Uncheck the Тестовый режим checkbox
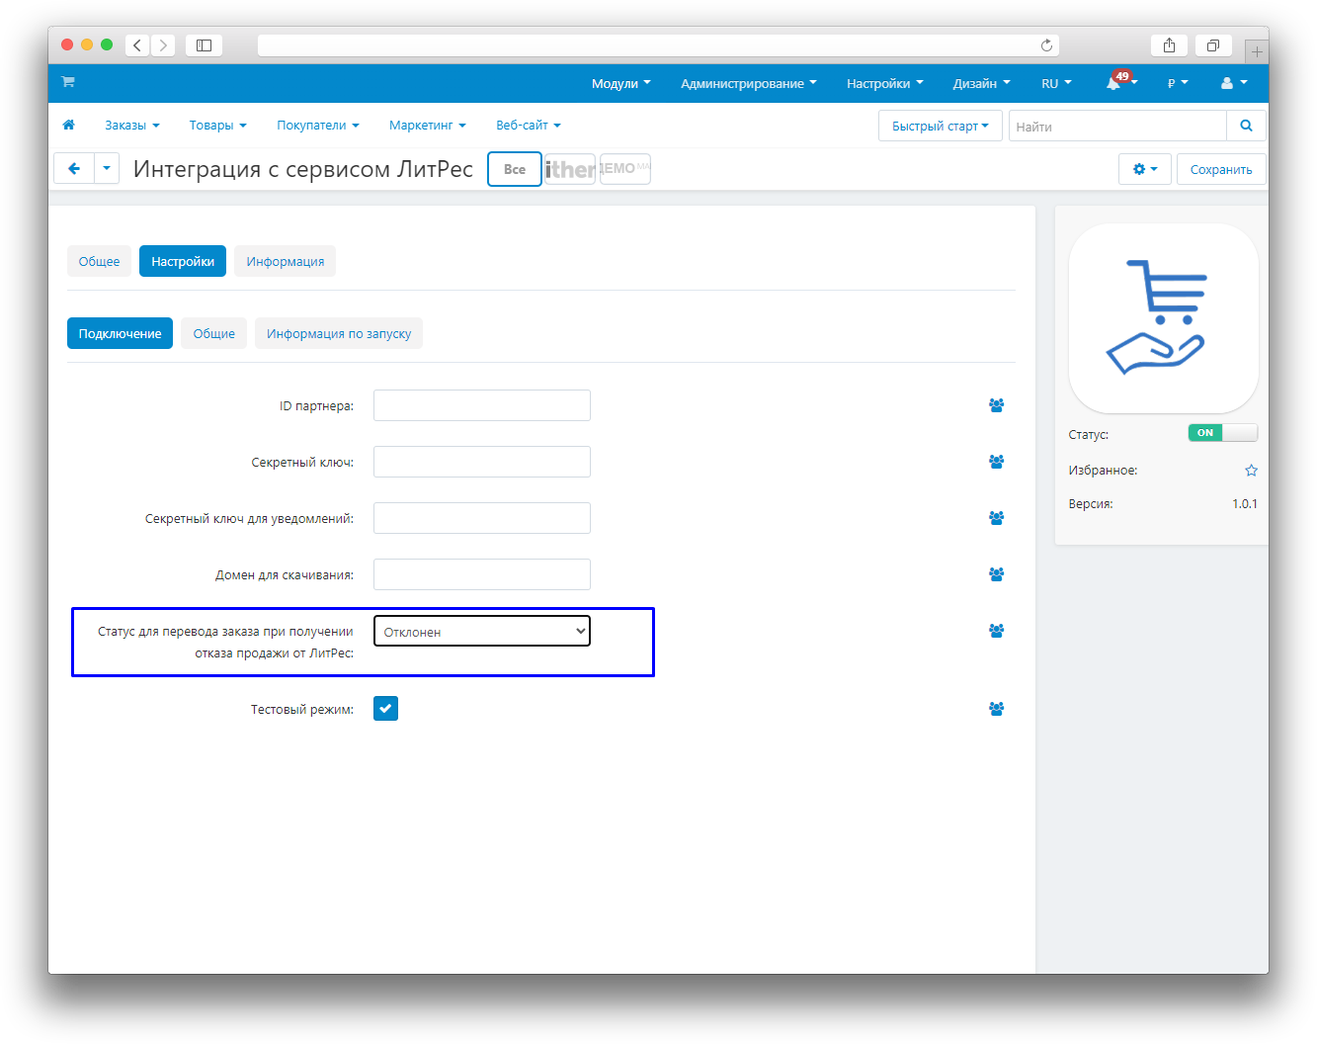1317x1044 pixels. pyautogui.click(x=385, y=709)
